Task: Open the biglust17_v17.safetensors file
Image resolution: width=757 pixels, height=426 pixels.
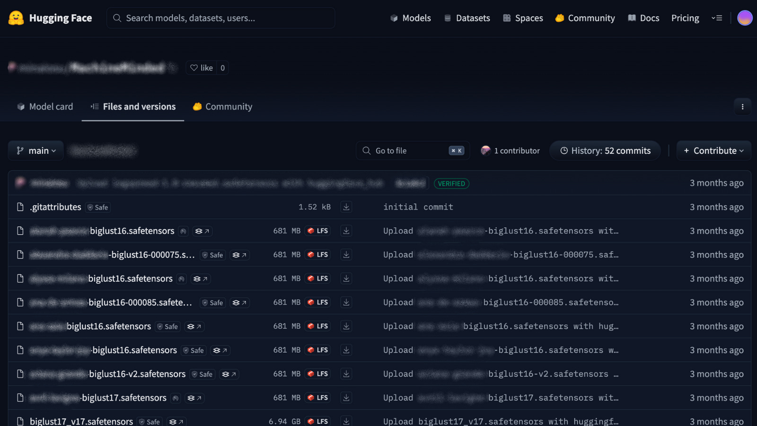Action: tap(81, 421)
